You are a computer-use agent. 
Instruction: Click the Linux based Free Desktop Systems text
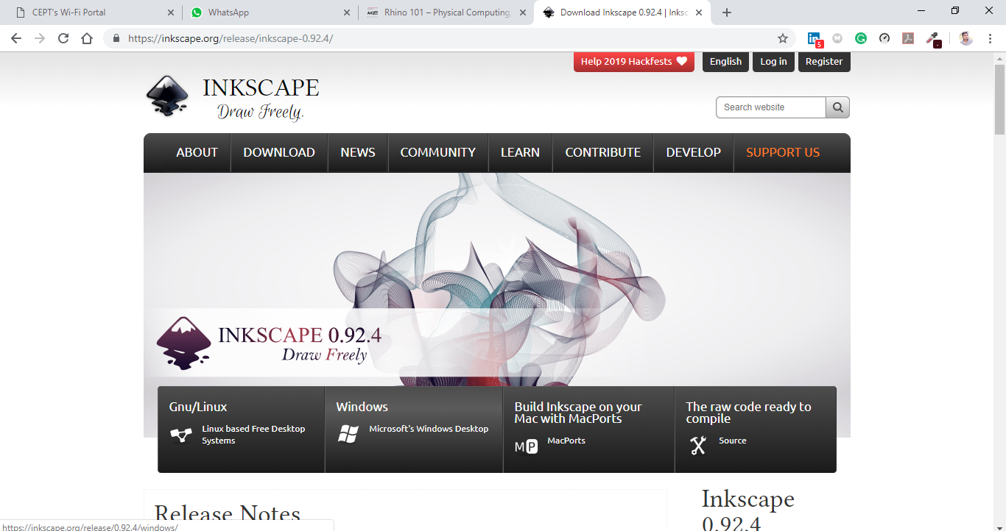click(253, 435)
